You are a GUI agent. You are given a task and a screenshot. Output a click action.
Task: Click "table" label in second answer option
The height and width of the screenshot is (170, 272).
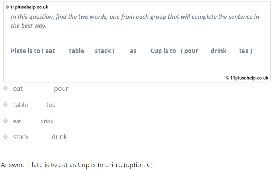[20, 105]
